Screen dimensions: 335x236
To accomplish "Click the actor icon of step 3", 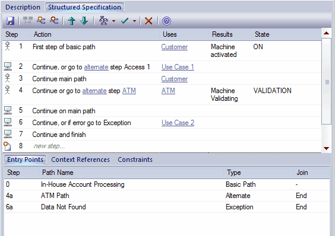I will [8, 78].
